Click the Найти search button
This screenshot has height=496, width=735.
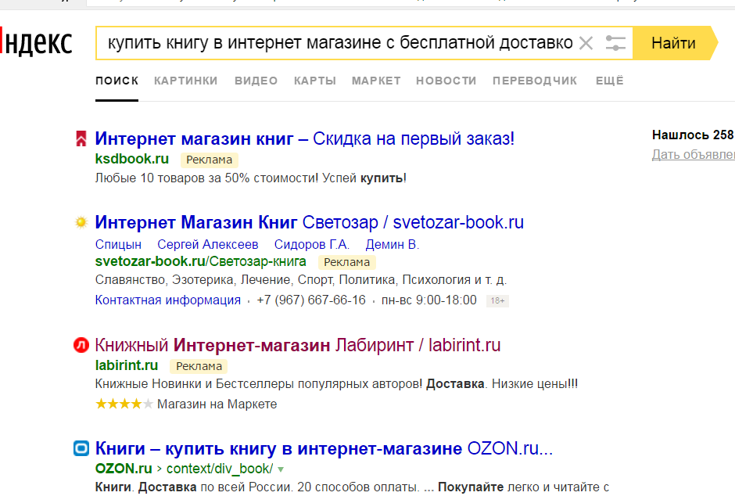pos(673,43)
